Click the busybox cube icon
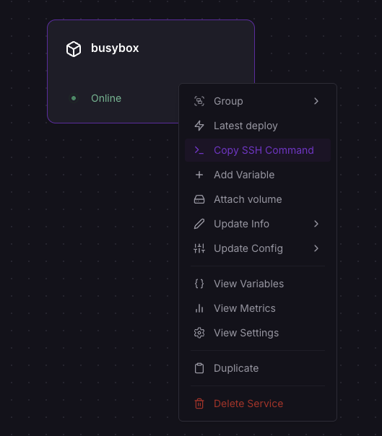 tap(74, 49)
